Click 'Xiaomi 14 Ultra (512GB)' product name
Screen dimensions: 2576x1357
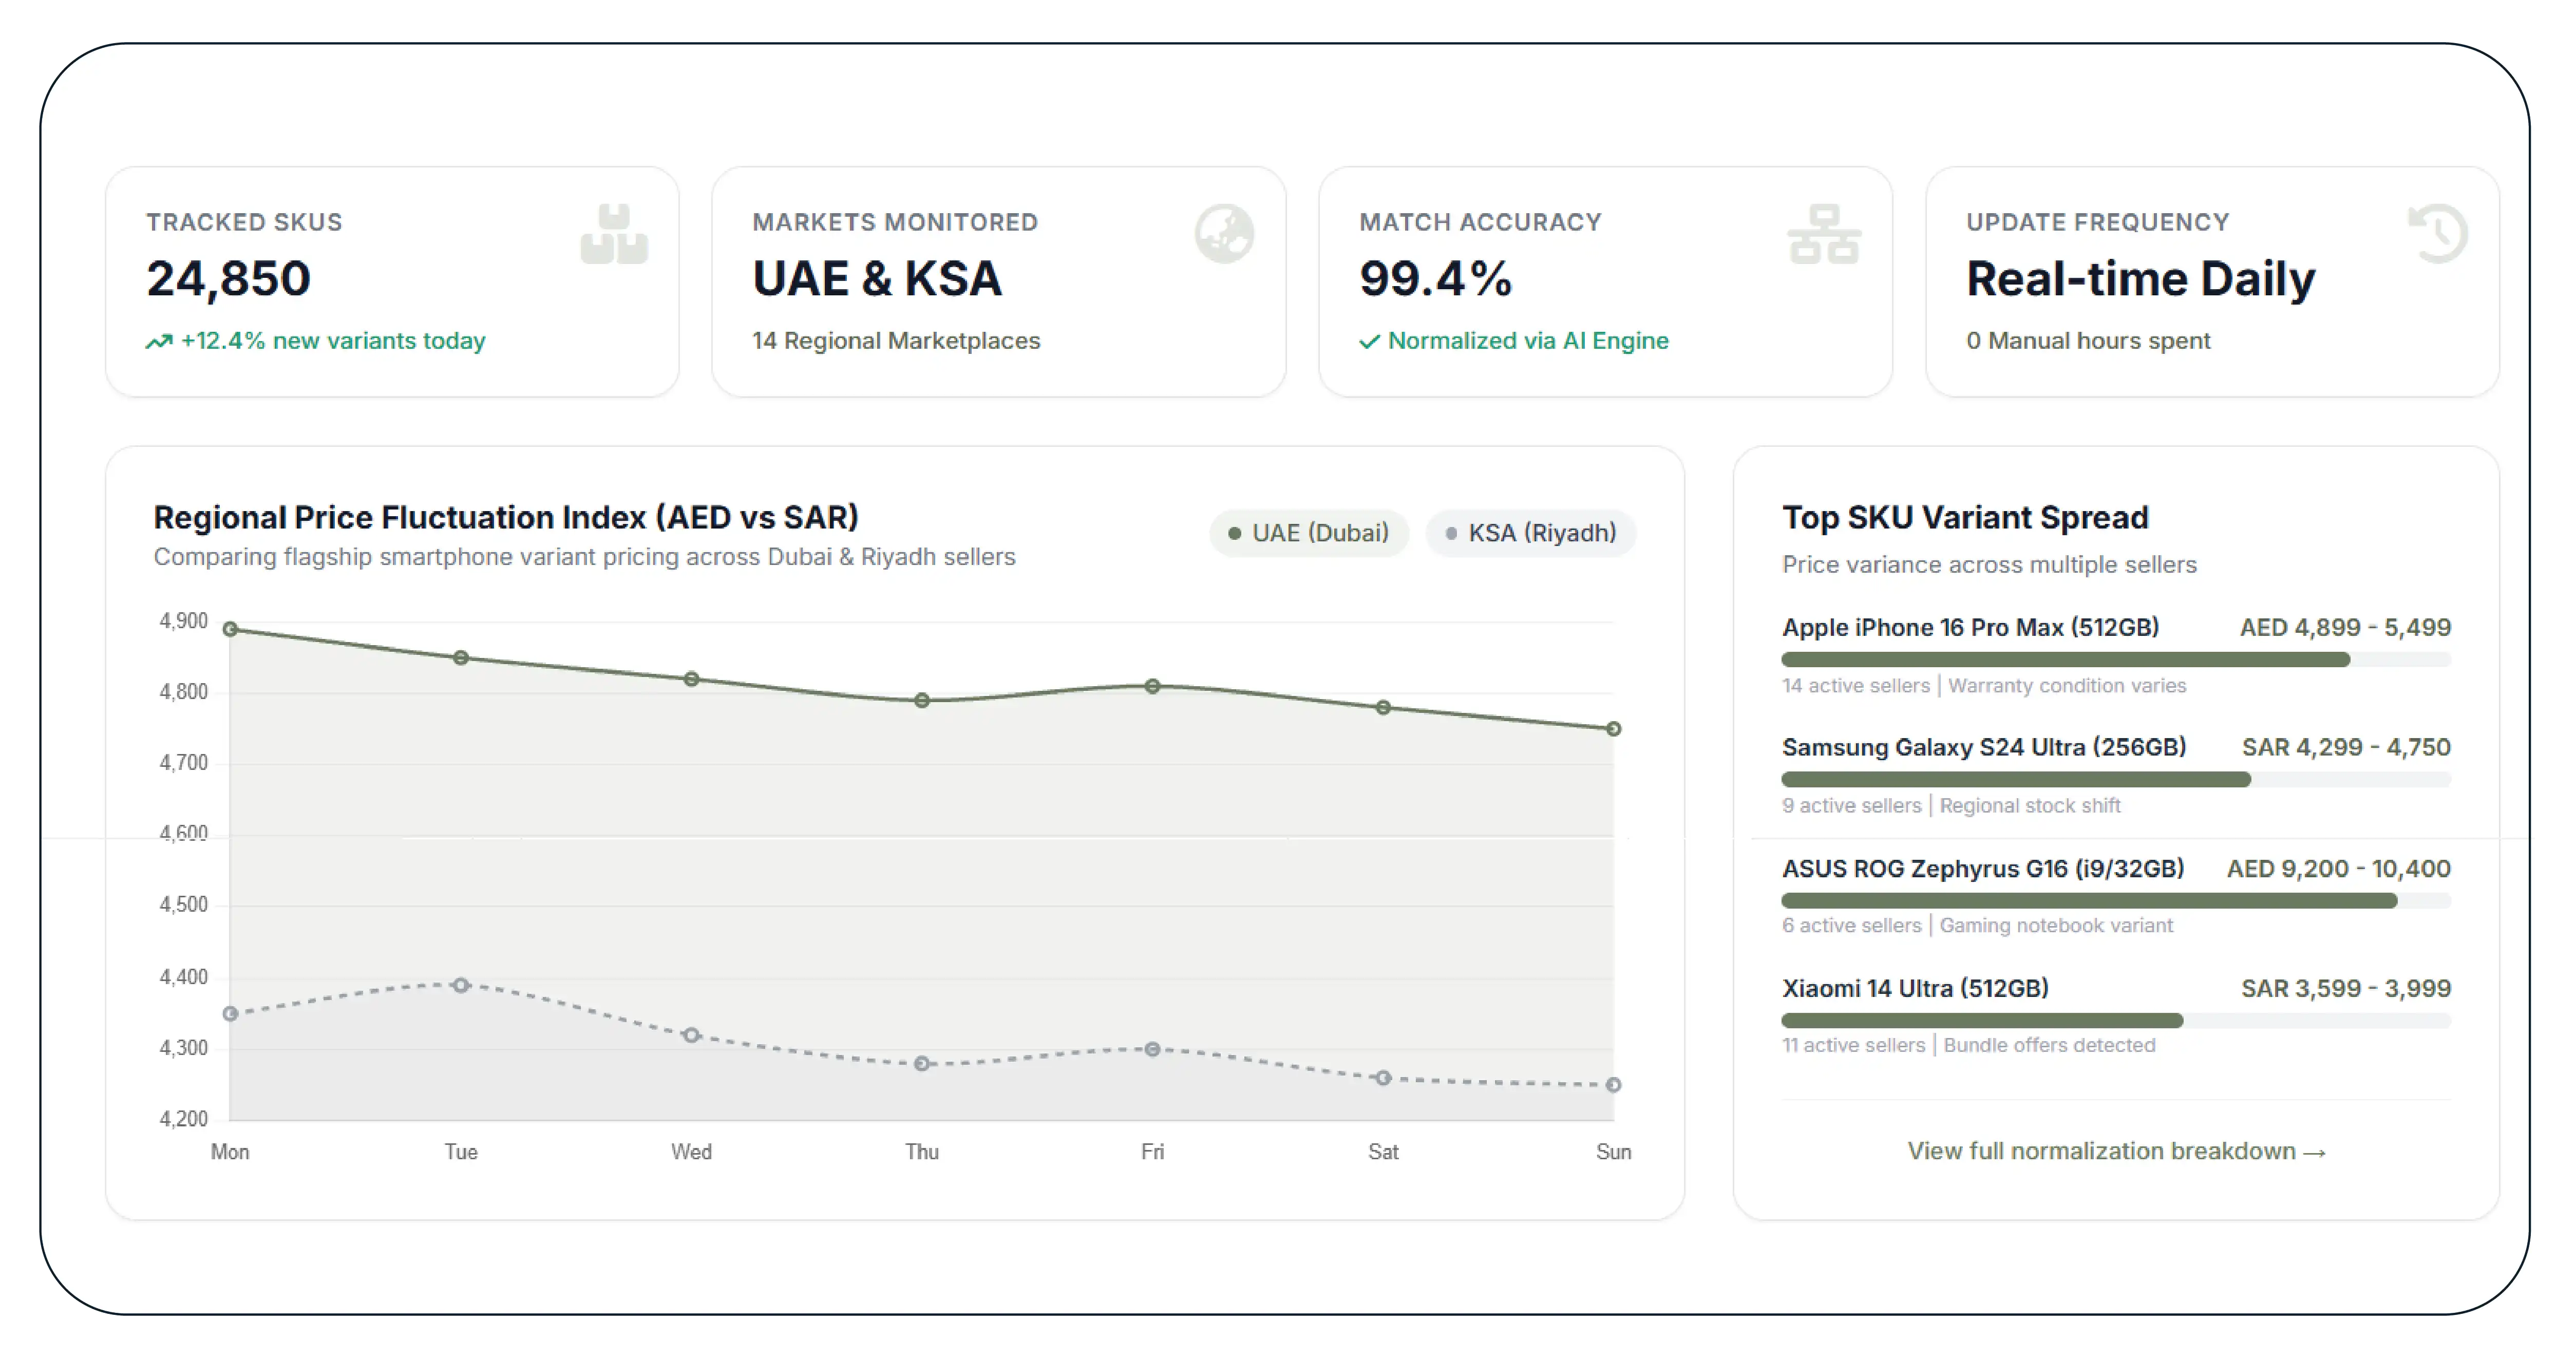[x=1915, y=989]
